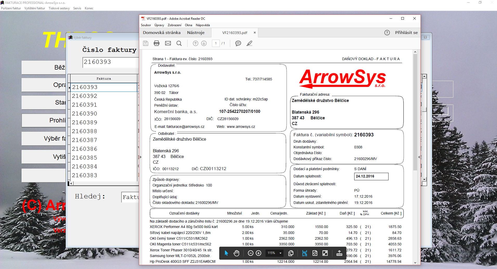Close the Výběr faktury dialog
Viewport: 497px width, 269px height.
pyautogui.click(x=425, y=37)
